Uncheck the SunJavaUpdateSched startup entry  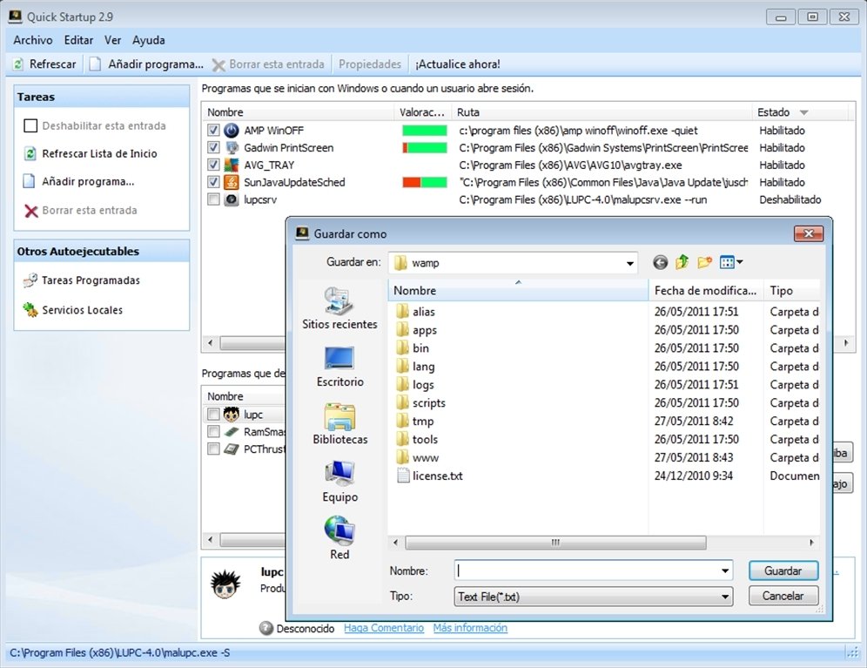click(213, 182)
